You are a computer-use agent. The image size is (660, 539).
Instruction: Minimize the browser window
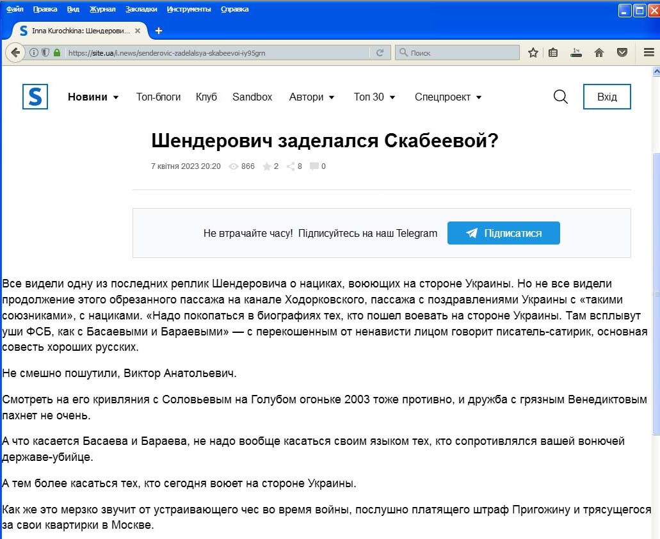tap(624, 10)
